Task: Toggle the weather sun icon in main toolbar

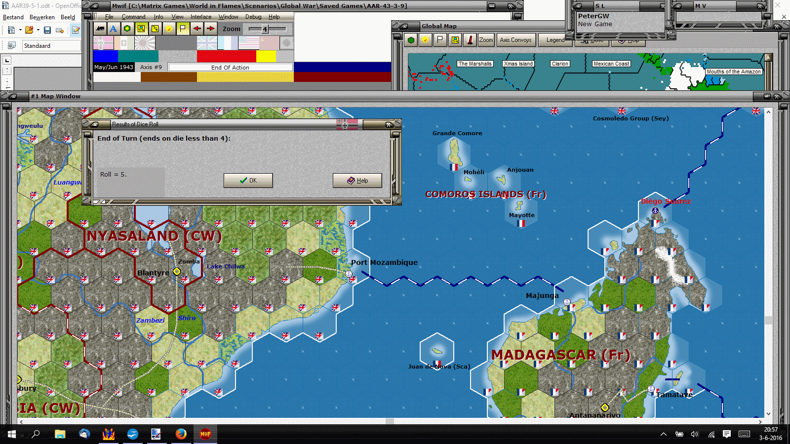Action: click(169, 29)
